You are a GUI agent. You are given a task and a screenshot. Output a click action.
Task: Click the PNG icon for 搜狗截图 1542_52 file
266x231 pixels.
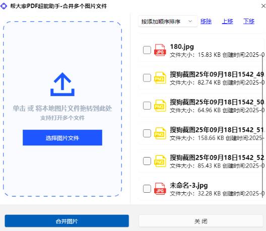[x=160, y=161]
